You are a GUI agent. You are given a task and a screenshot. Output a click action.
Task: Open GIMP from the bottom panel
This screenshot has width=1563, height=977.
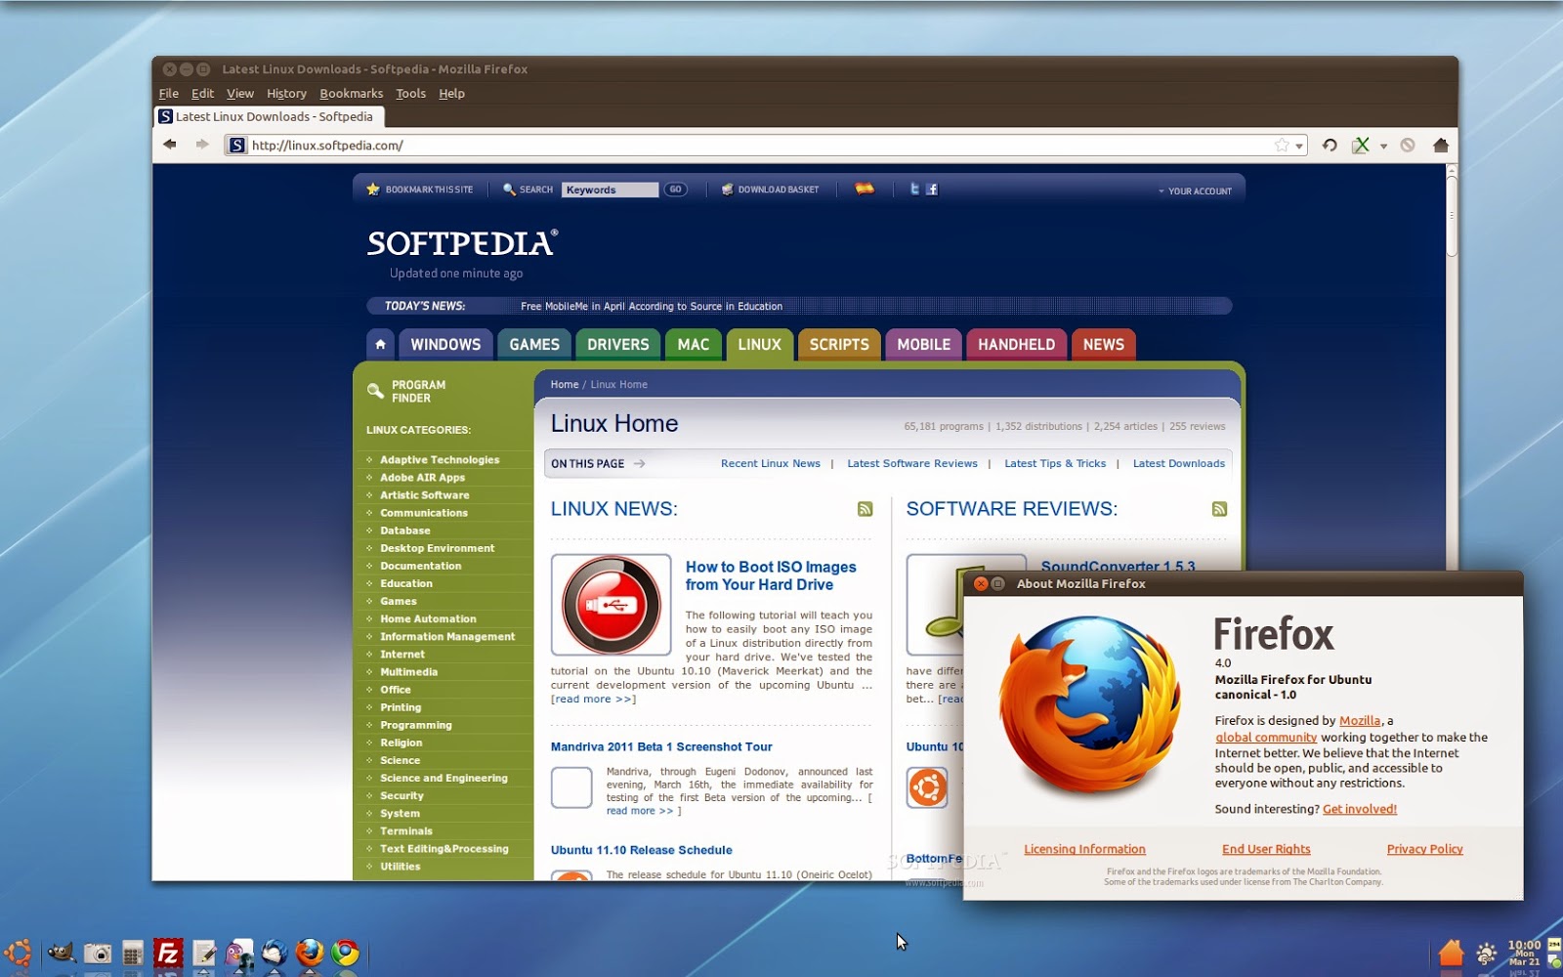point(61,952)
